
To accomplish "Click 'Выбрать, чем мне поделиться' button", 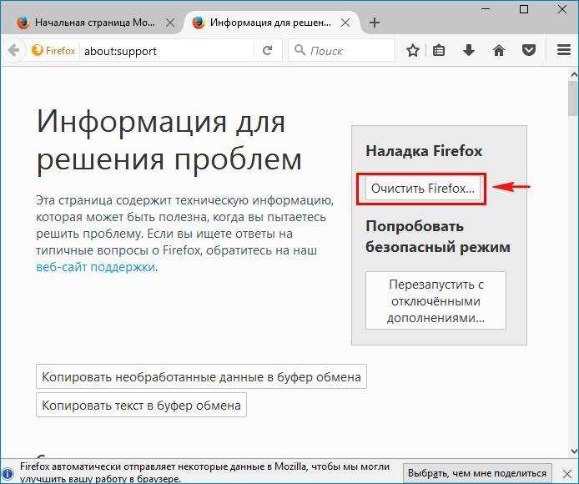I will pyautogui.click(x=477, y=473).
